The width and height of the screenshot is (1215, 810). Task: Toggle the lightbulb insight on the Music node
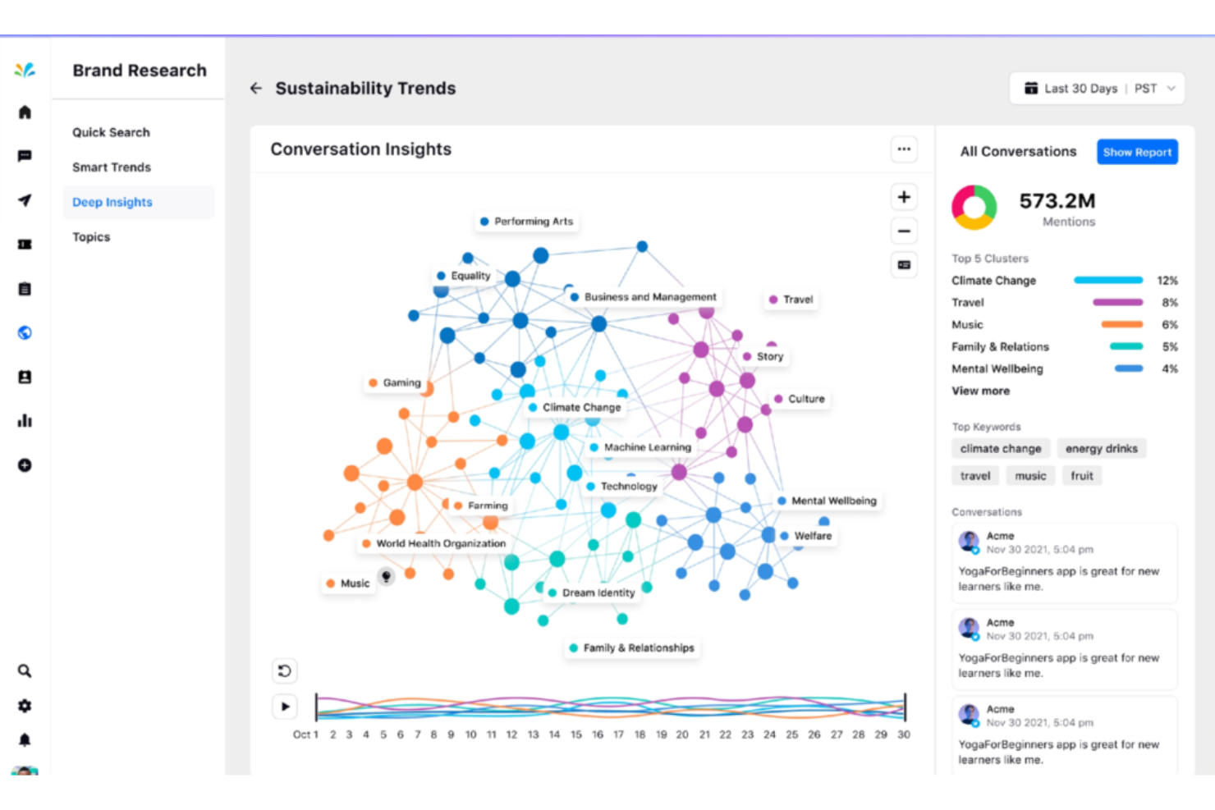[x=387, y=578]
